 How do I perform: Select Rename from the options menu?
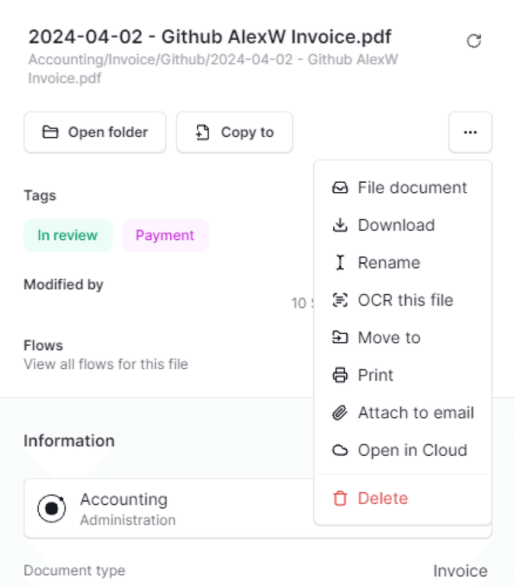(x=389, y=263)
